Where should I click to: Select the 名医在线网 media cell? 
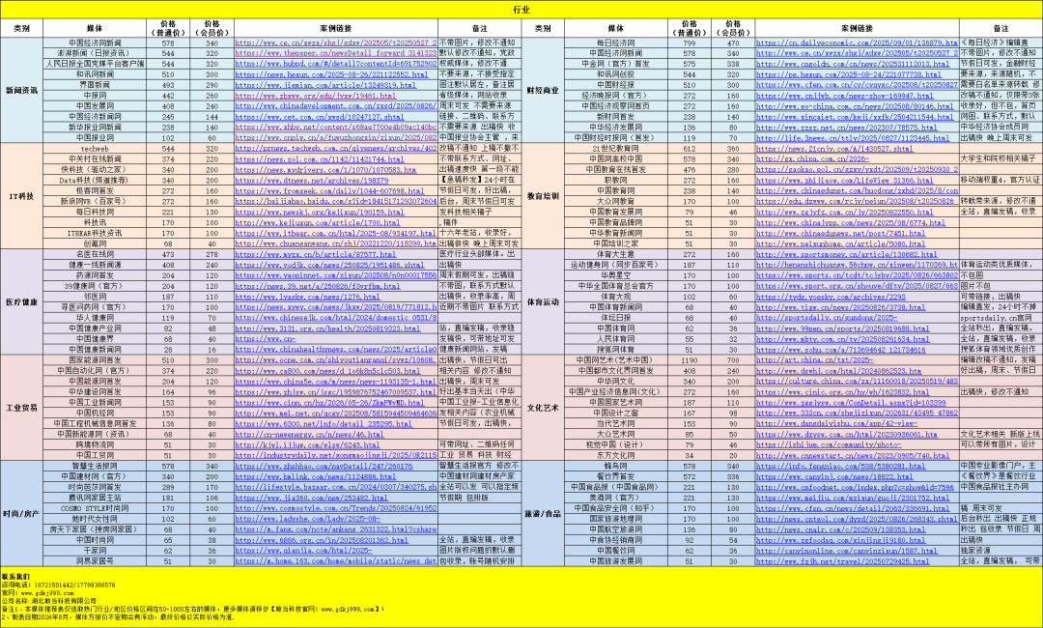95,254
